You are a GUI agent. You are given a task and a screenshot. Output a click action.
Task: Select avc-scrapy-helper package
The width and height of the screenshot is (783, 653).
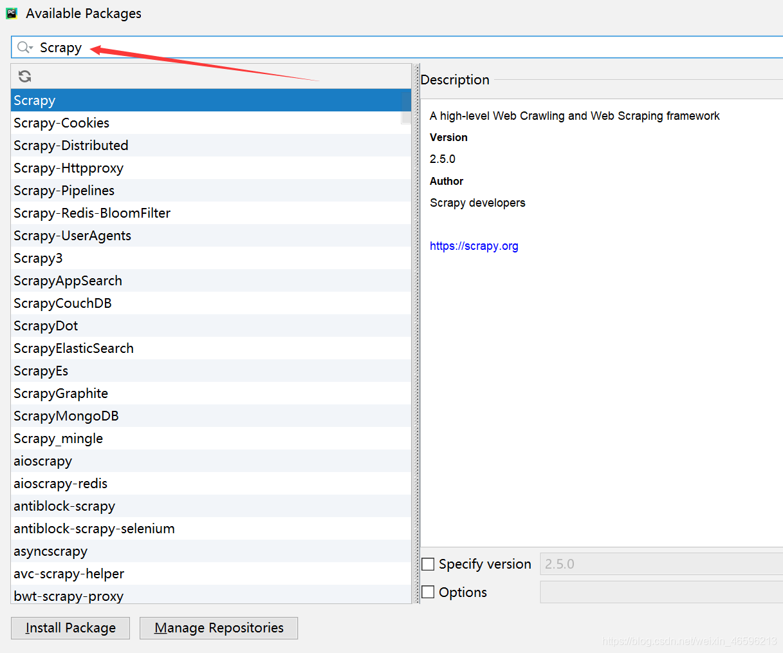click(211, 574)
